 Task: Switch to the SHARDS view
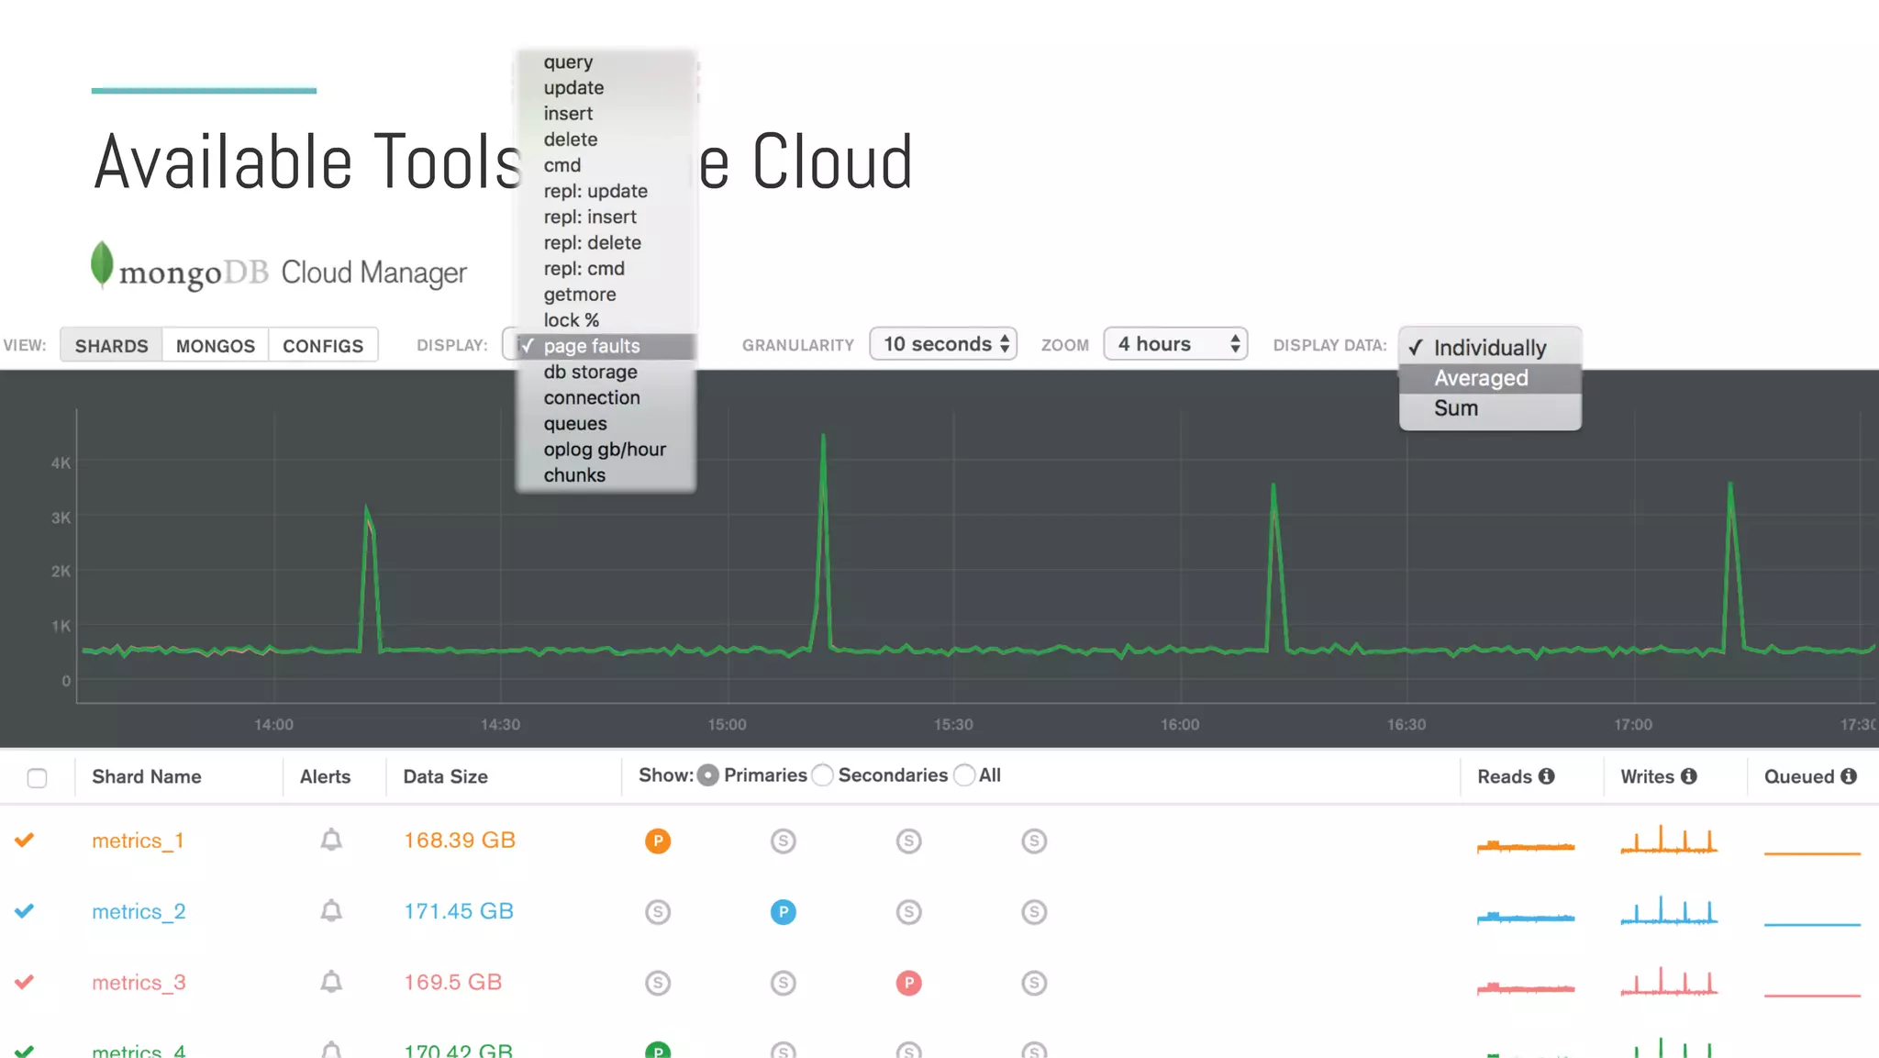click(111, 345)
